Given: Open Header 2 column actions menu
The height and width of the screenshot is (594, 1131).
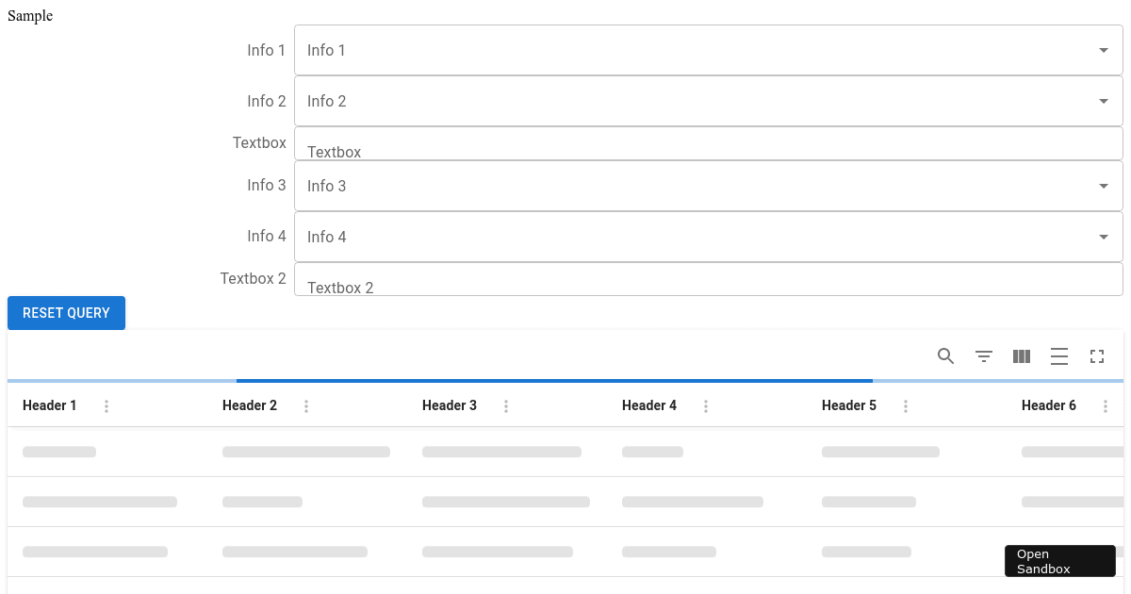Looking at the screenshot, I should (x=306, y=406).
